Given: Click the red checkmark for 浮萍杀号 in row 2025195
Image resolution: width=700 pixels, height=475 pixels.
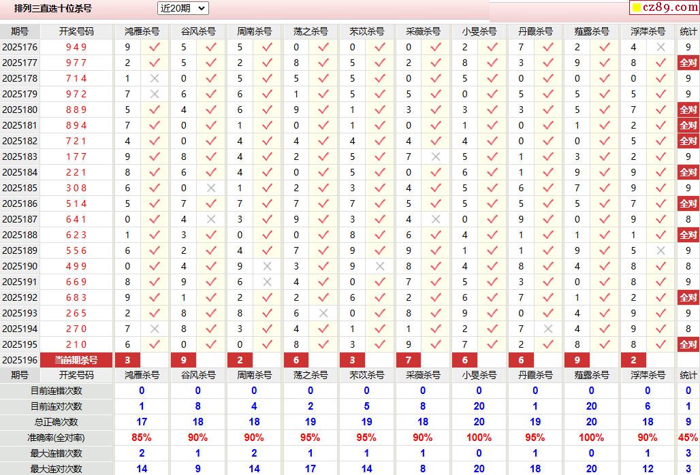Looking at the screenshot, I should [661, 344].
